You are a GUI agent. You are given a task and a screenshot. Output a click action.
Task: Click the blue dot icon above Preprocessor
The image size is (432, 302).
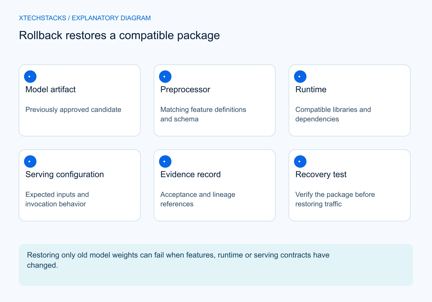click(165, 77)
